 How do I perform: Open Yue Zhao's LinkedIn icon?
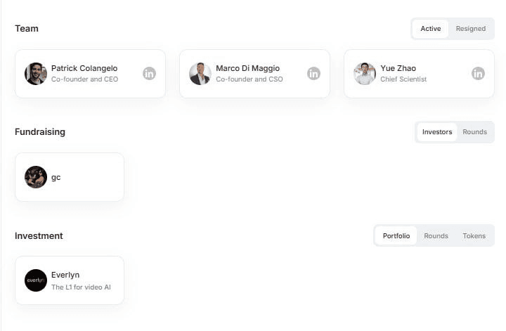coord(478,73)
